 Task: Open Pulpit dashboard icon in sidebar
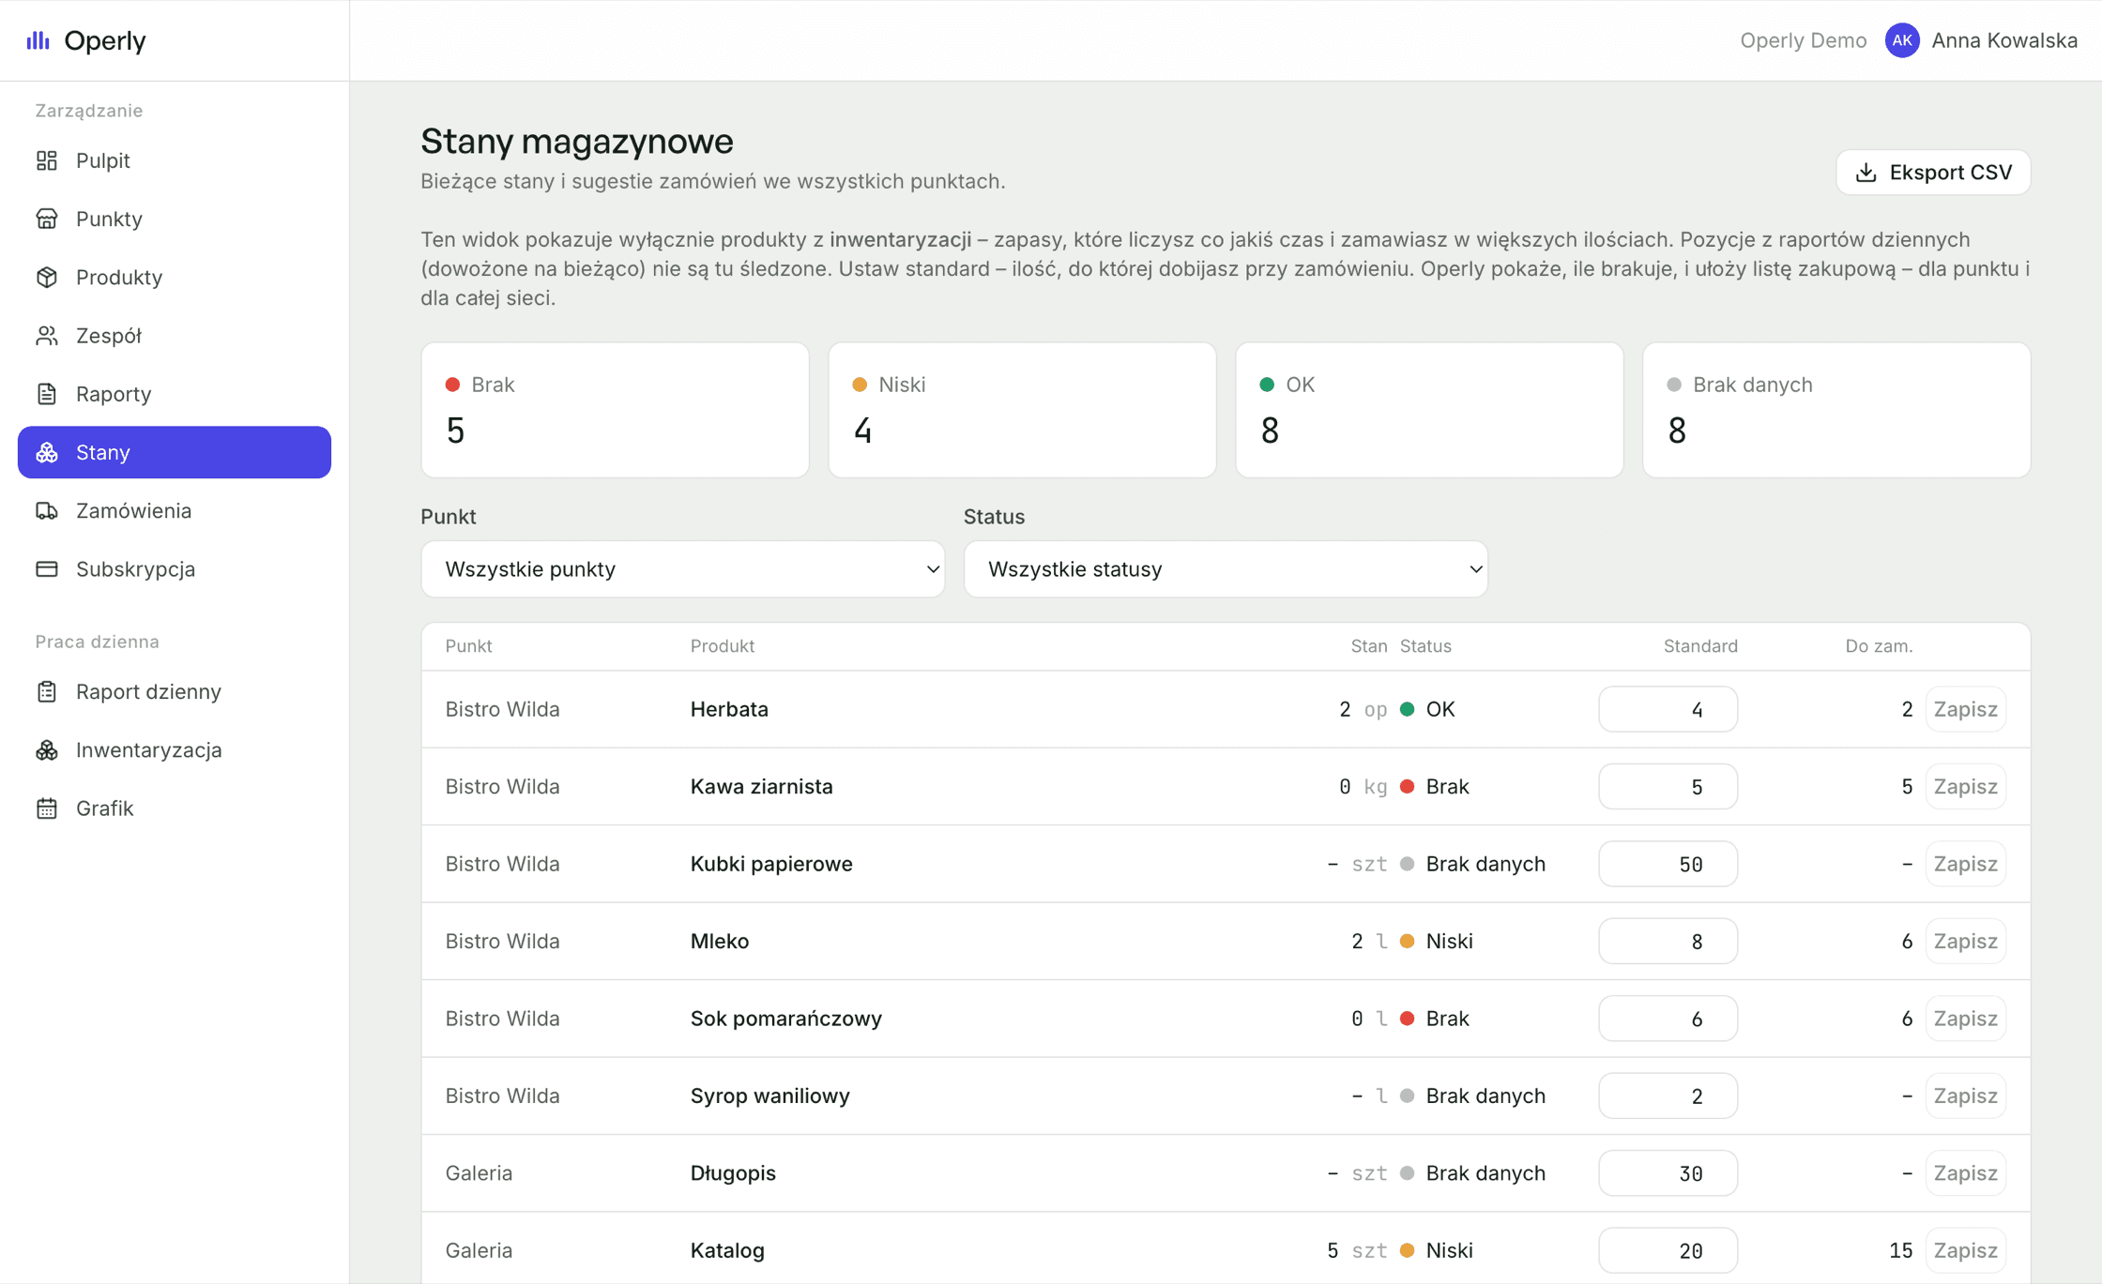point(47,160)
